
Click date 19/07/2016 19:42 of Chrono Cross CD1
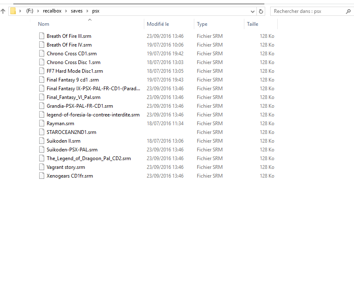coord(165,54)
